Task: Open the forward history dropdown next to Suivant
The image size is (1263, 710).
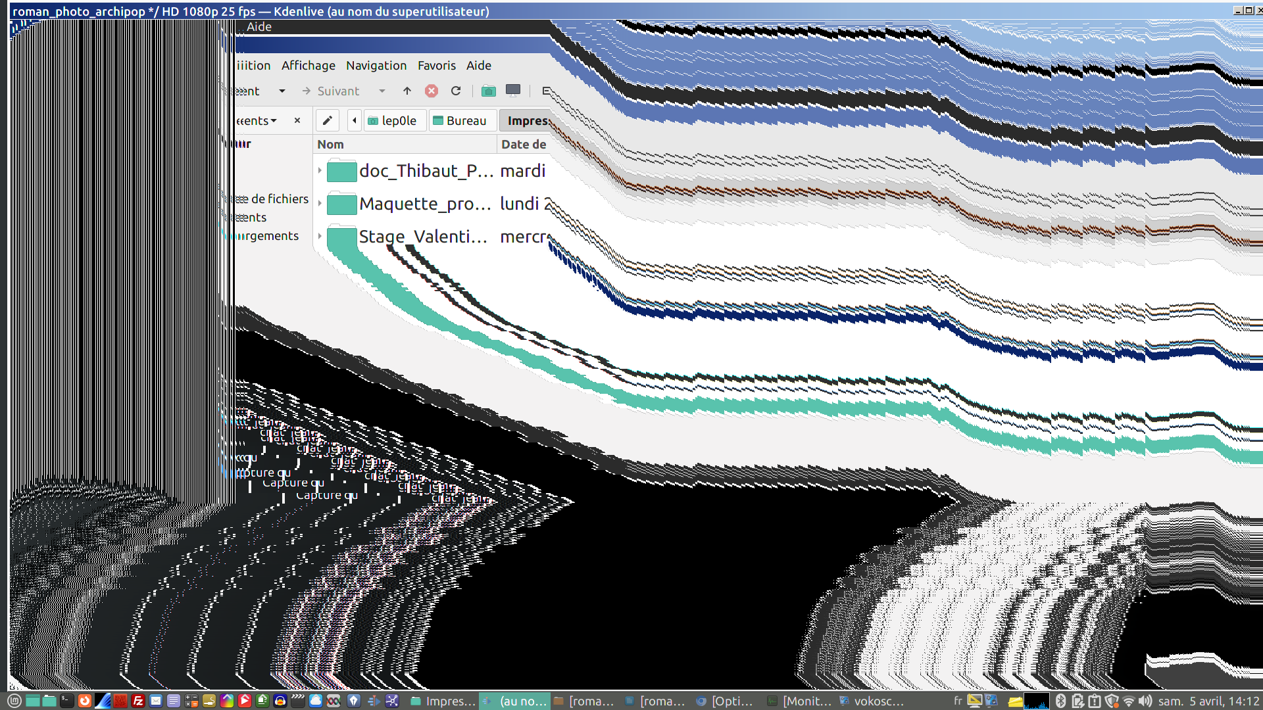Action: (x=382, y=91)
